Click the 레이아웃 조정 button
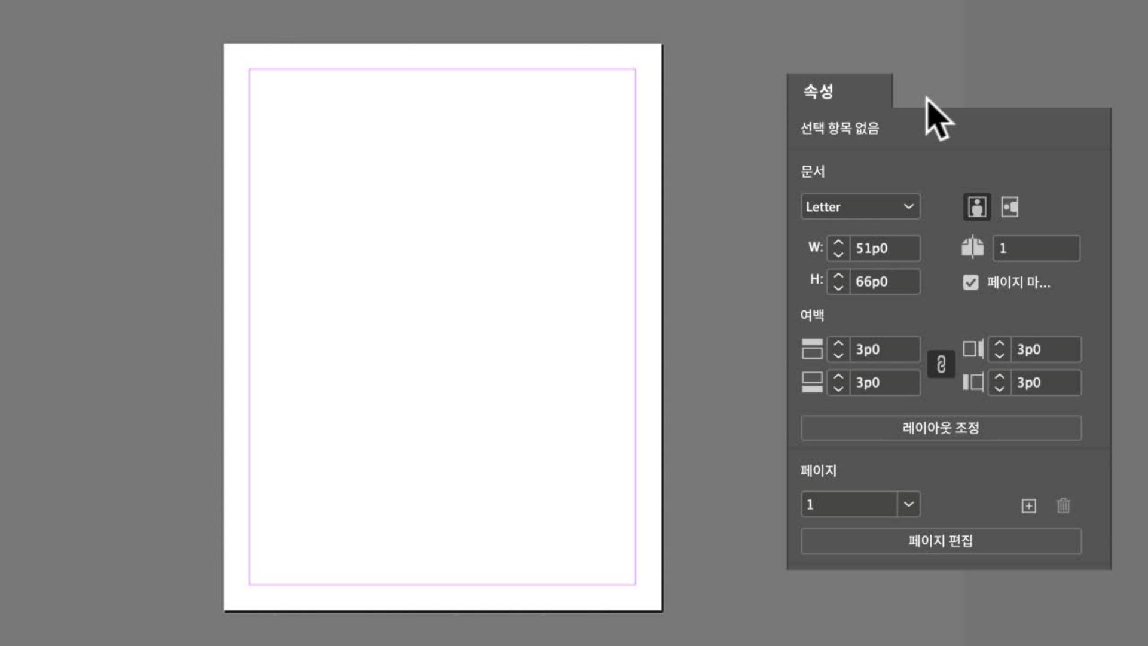This screenshot has width=1148, height=646. [x=941, y=427]
